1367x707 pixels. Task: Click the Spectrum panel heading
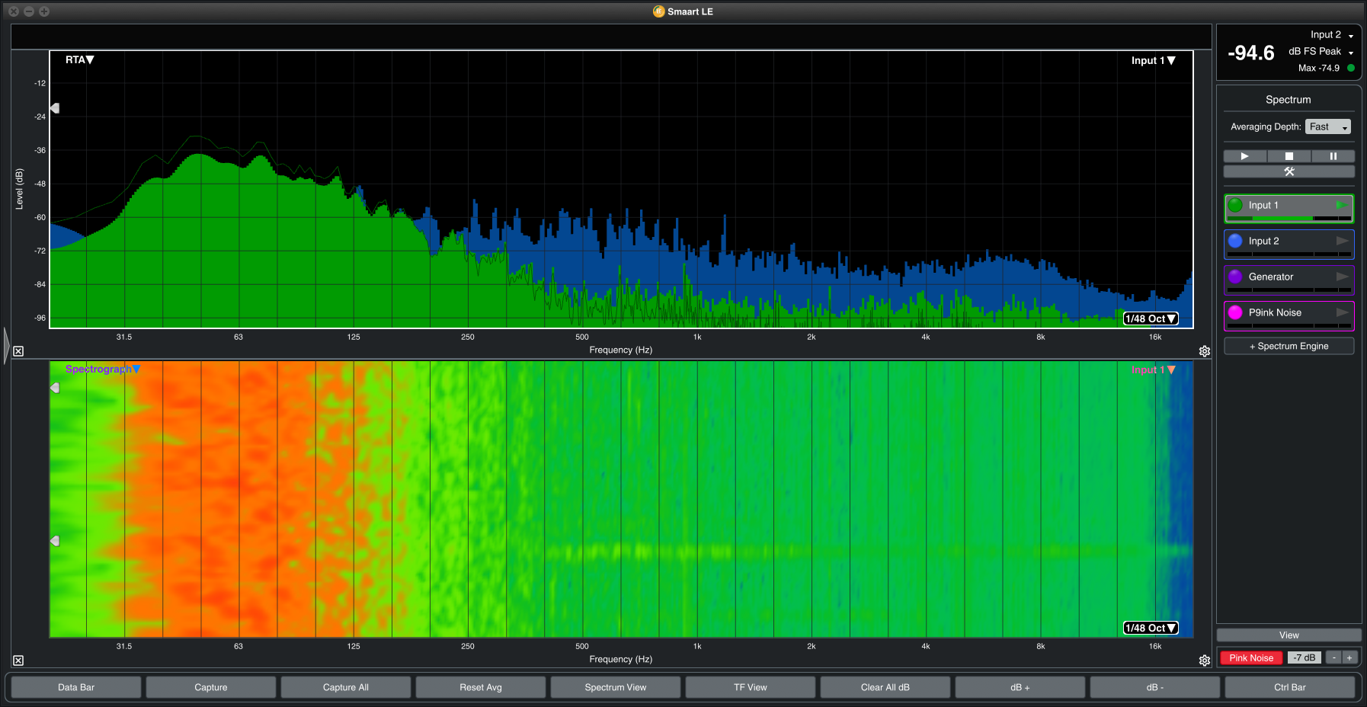coord(1289,100)
